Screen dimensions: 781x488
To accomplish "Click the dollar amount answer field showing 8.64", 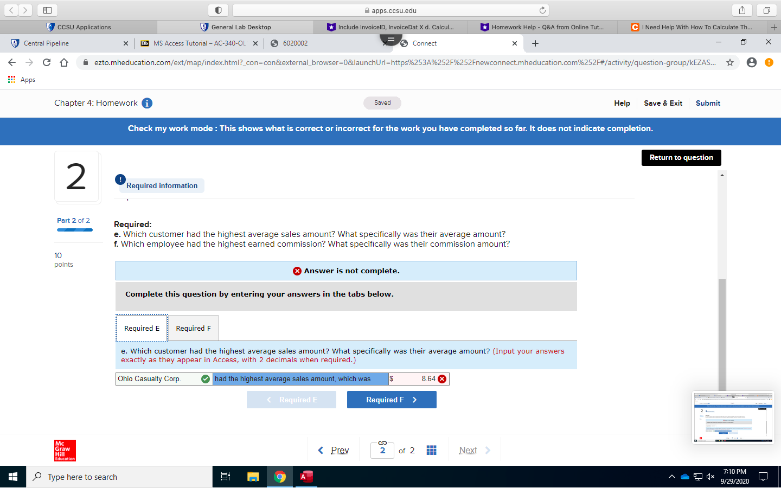I will [418, 378].
